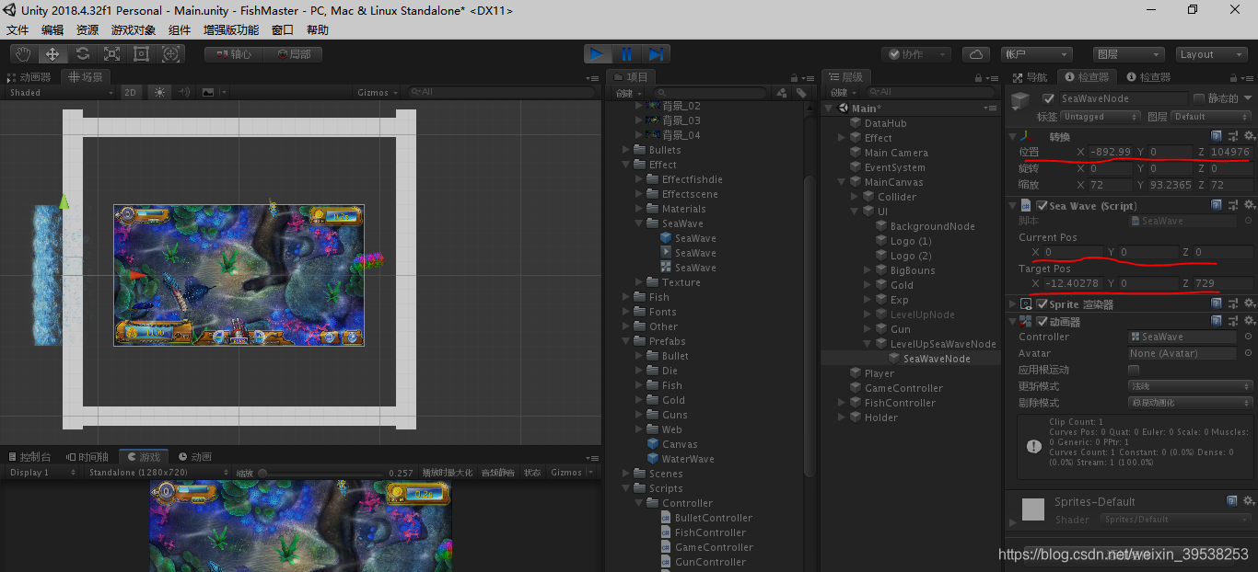Toggle scene audio speaker icon
This screenshot has height=572, width=1258.
click(x=183, y=92)
